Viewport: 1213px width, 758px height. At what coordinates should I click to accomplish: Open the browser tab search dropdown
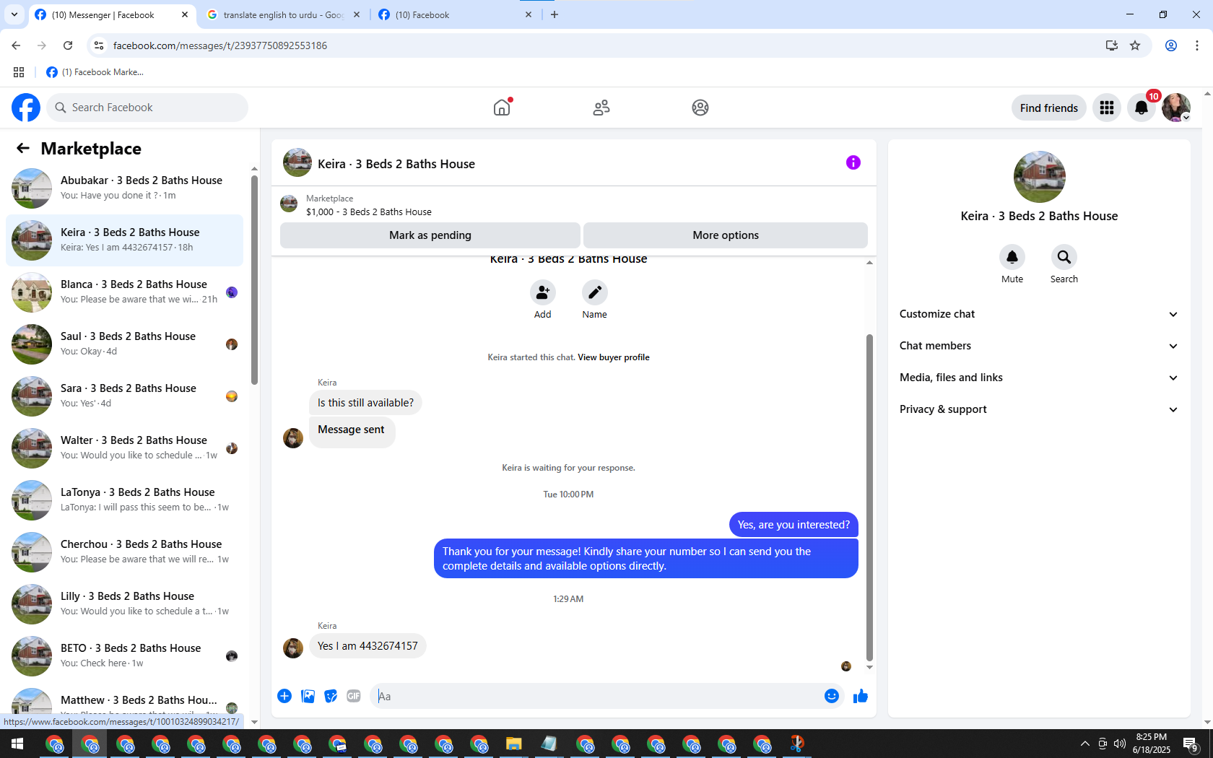click(x=14, y=14)
